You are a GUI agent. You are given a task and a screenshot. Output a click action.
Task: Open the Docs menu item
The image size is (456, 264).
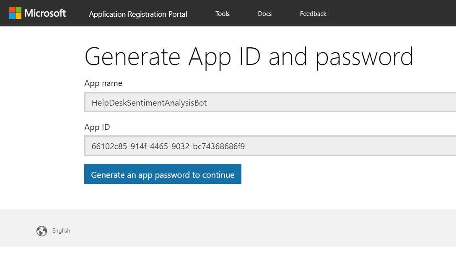[264, 14]
